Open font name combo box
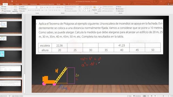 pyautogui.click(x=32, y=7)
